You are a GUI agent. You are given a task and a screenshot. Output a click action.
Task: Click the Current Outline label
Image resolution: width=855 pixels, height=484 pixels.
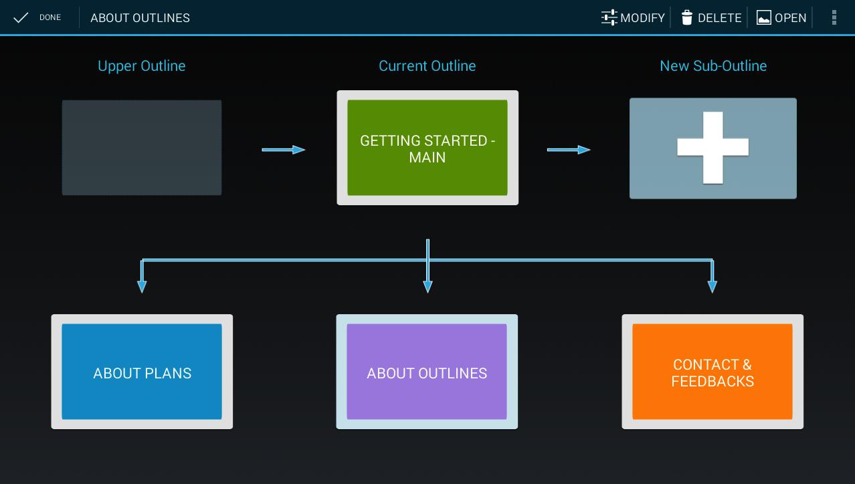pyautogui.click(x=427, y=66)
